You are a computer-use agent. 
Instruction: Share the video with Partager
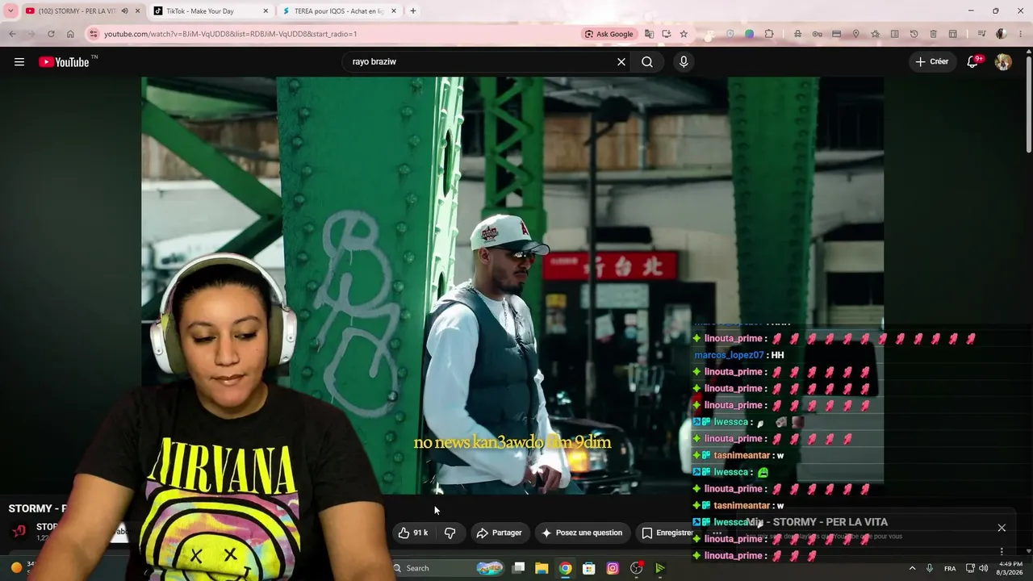pos(499,533)
